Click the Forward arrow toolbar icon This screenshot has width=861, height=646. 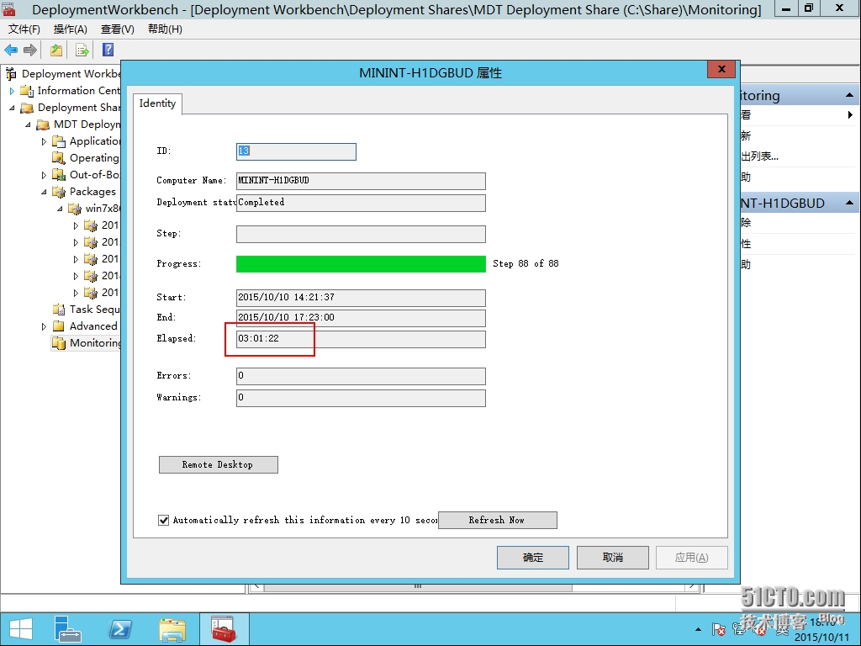29,50
